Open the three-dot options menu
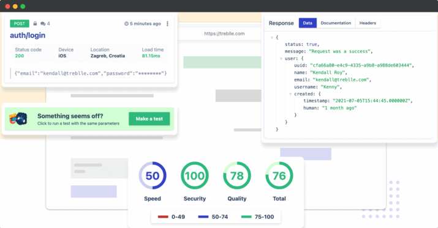Image resolution: width=438 pixels, height=228 pixels. click(167, 24)
